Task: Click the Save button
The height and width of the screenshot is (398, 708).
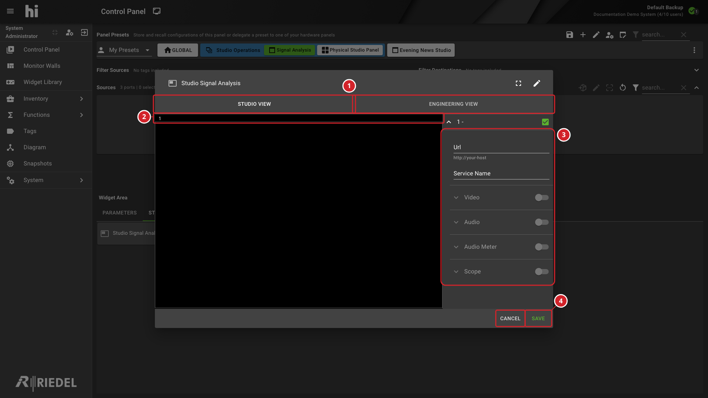Action: [538, 318]
